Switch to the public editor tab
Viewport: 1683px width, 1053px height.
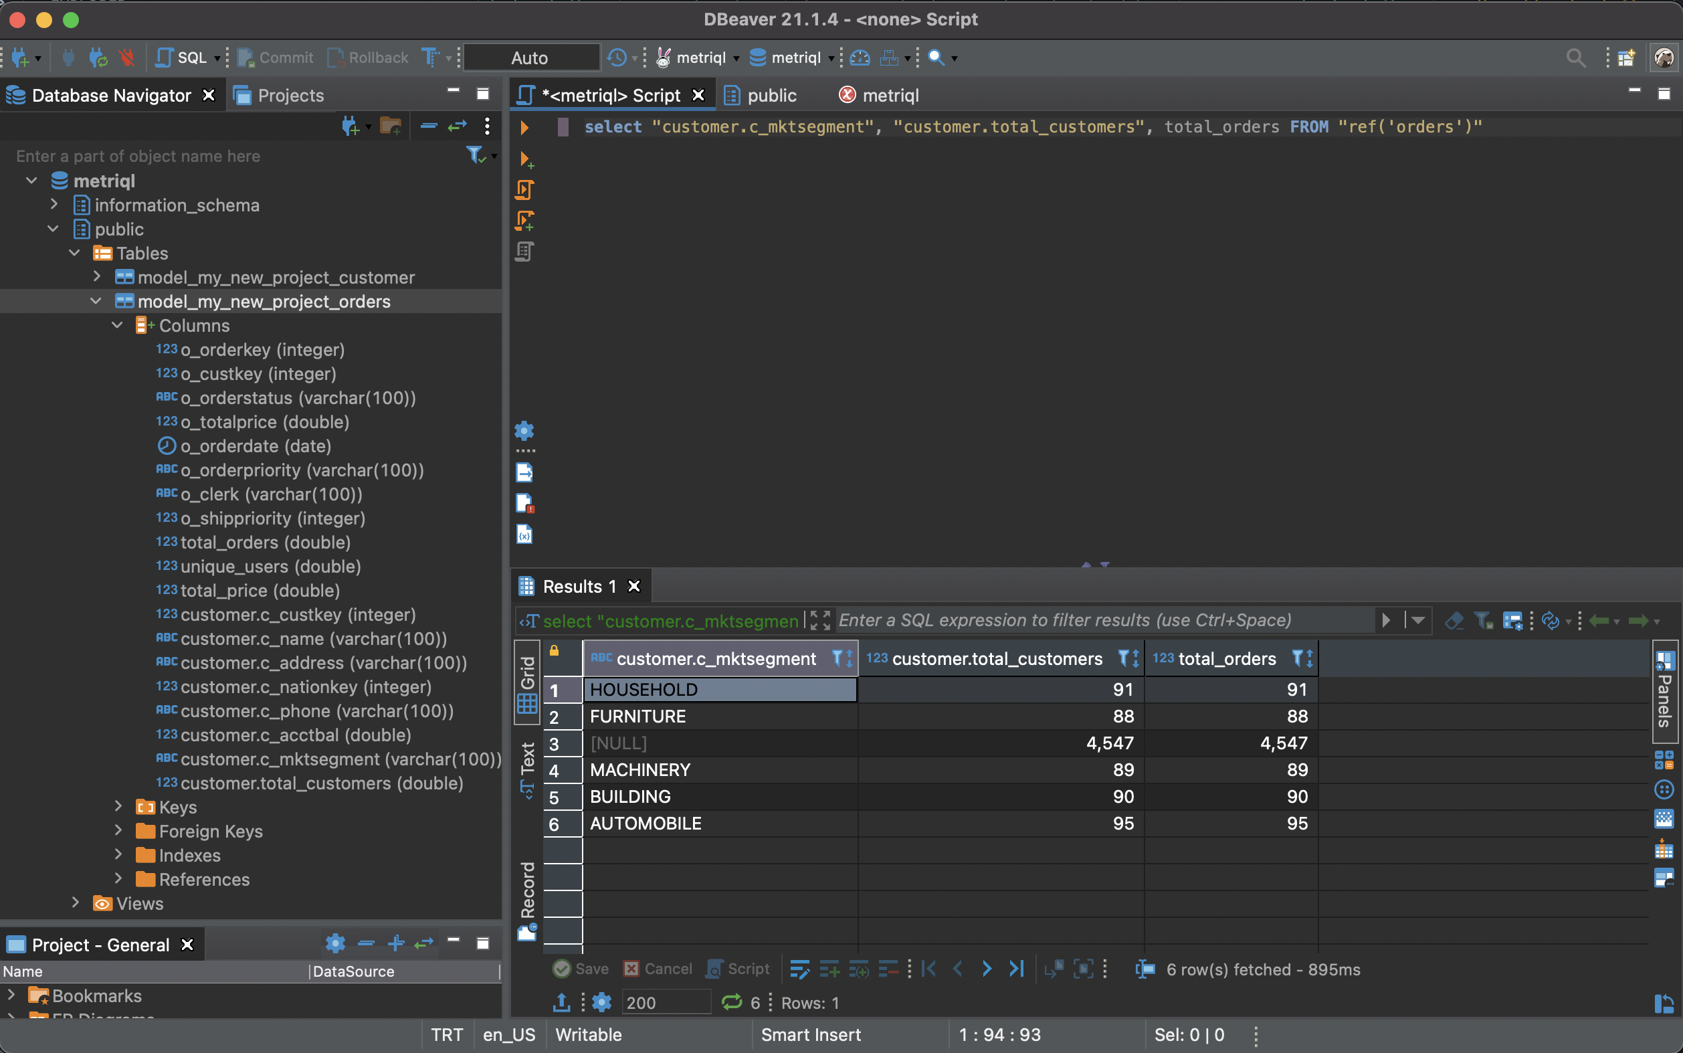[771, 96]
